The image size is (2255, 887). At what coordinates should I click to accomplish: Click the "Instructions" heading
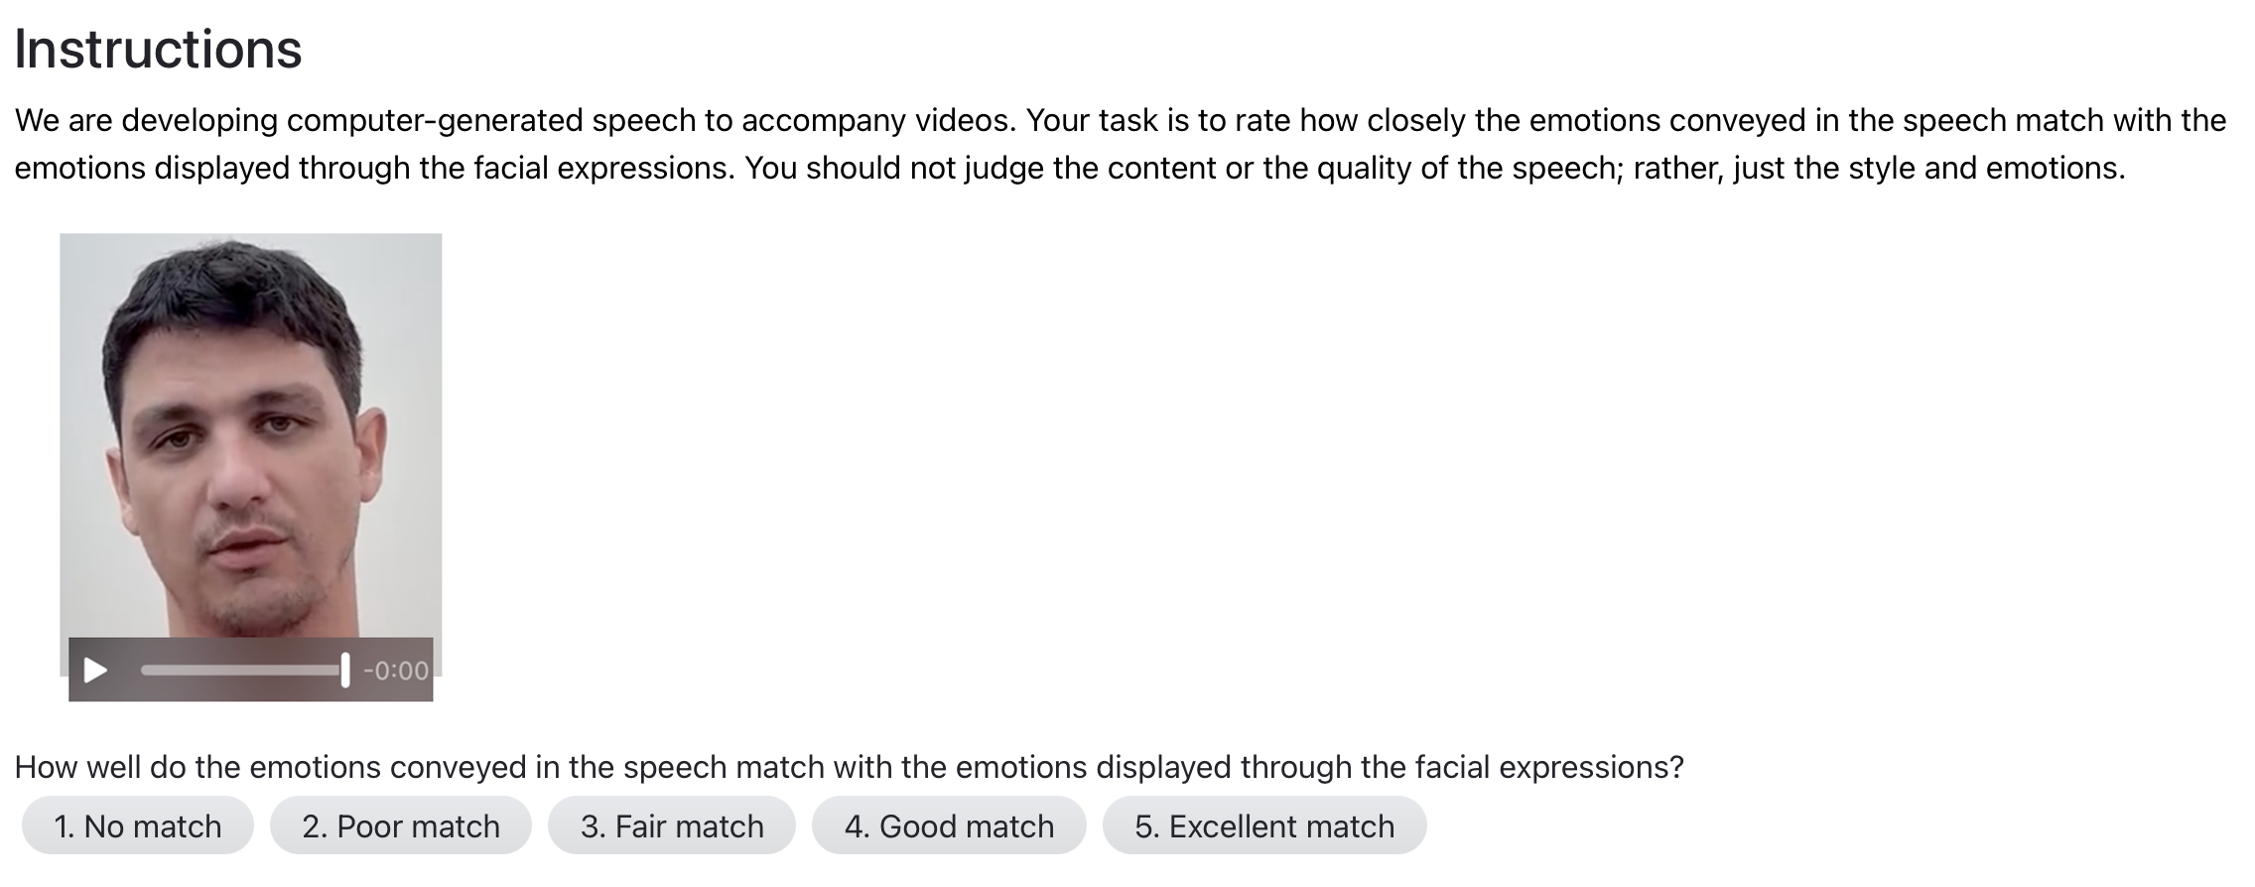158,49
